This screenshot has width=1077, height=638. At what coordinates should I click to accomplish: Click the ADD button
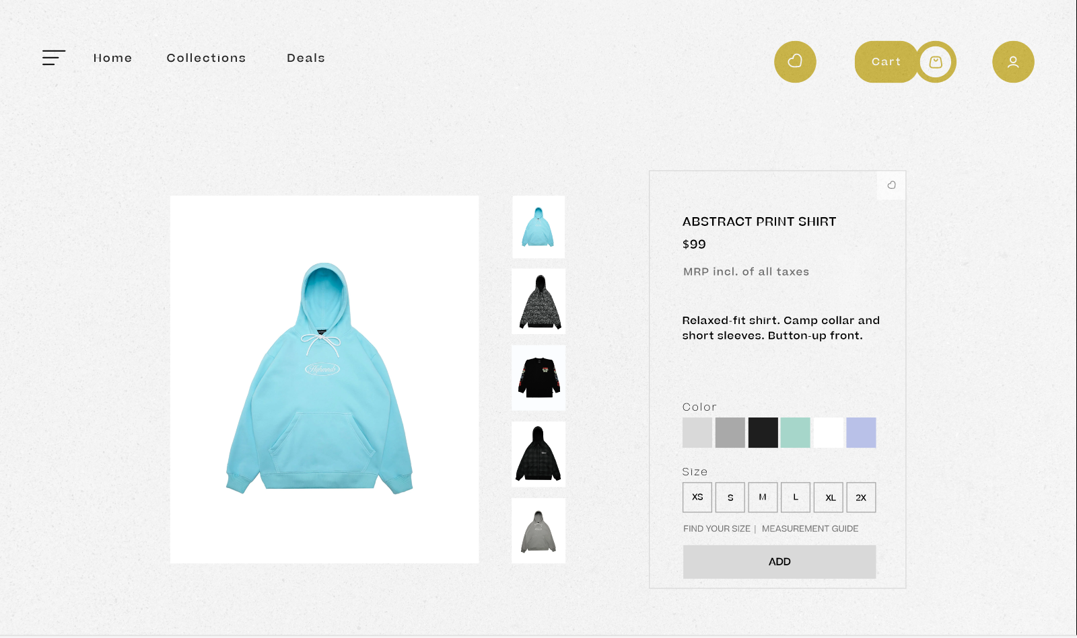click(779, 561)
